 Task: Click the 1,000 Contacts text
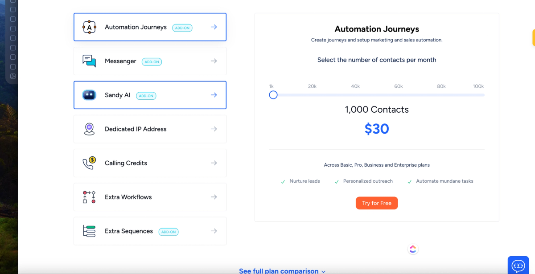click(377, 110)
